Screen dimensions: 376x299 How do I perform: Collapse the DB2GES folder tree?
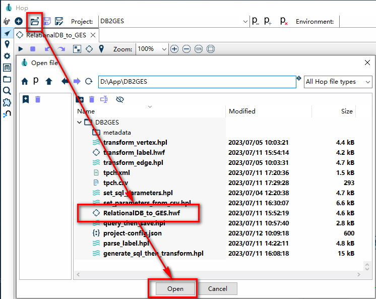pyautogui.click(x=79, y=123)
